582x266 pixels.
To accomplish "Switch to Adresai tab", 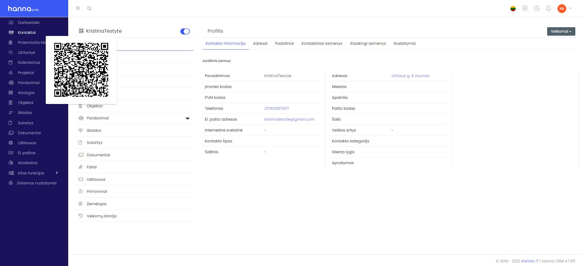I will [260, 44].
